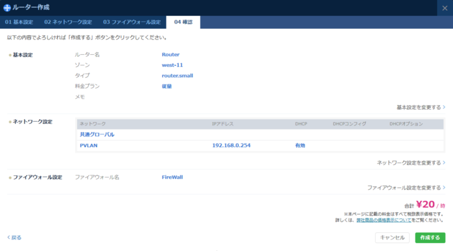This screenshot has height=251, width=453.
Task: Click the plus icon beside ルーター作成 title
Action: click(7, 8)
